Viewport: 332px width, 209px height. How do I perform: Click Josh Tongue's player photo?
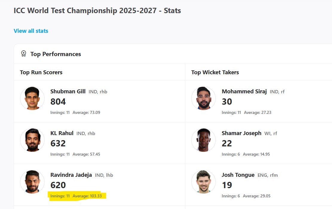point(204,182)
